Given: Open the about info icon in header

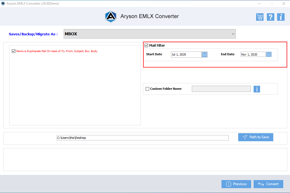Looking at the screenshot, I should (x=281, y=17).
